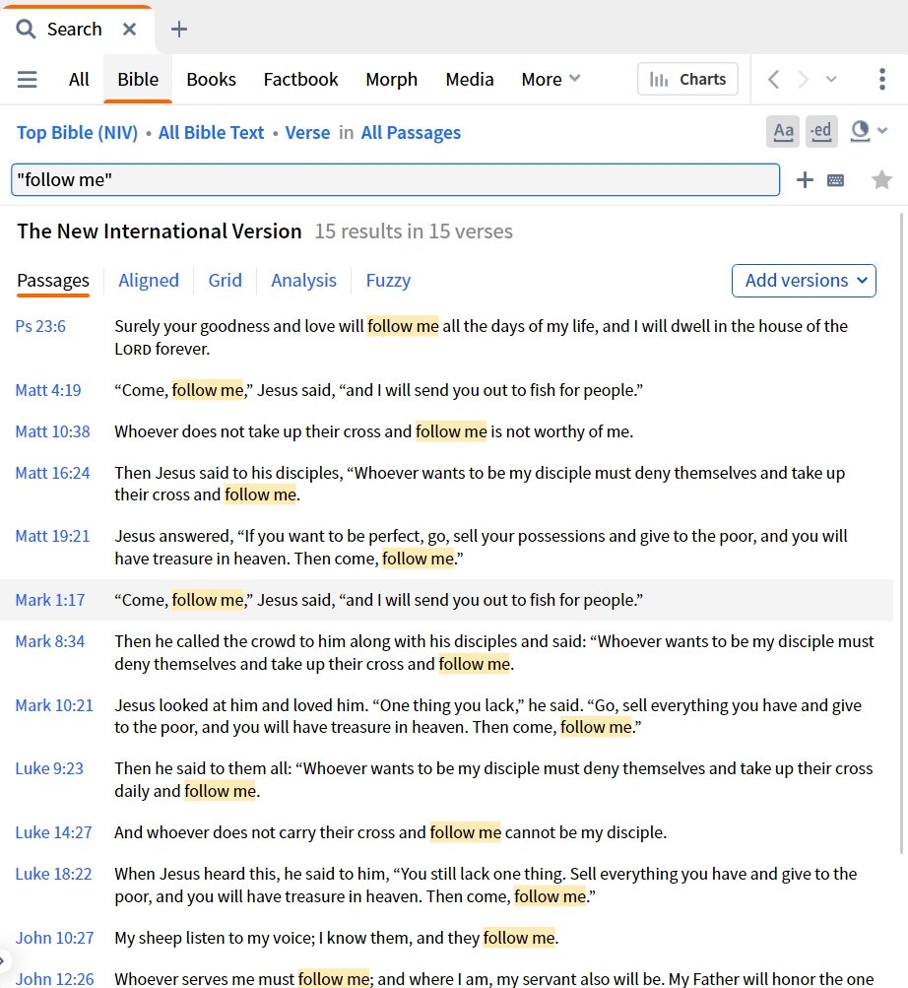Click the All Passages link
The width and height of the screenshot is (908, 988).
tap(411, 132)
